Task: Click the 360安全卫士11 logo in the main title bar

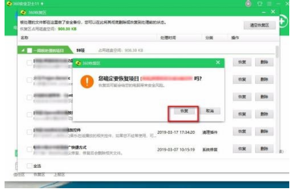Action: 9,4
